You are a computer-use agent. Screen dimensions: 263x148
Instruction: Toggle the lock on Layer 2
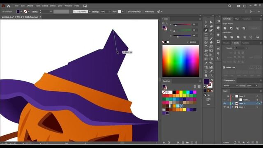tap(228, 96)
